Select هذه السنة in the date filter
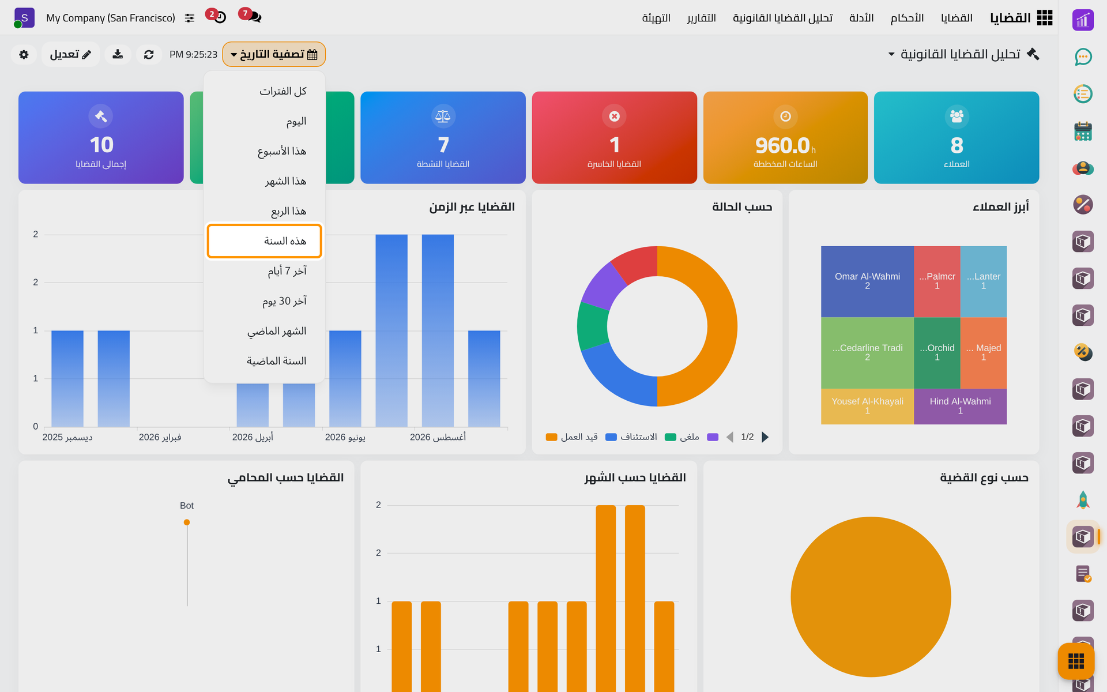This screenshot has height=692, width=1107. coord(265,241)
